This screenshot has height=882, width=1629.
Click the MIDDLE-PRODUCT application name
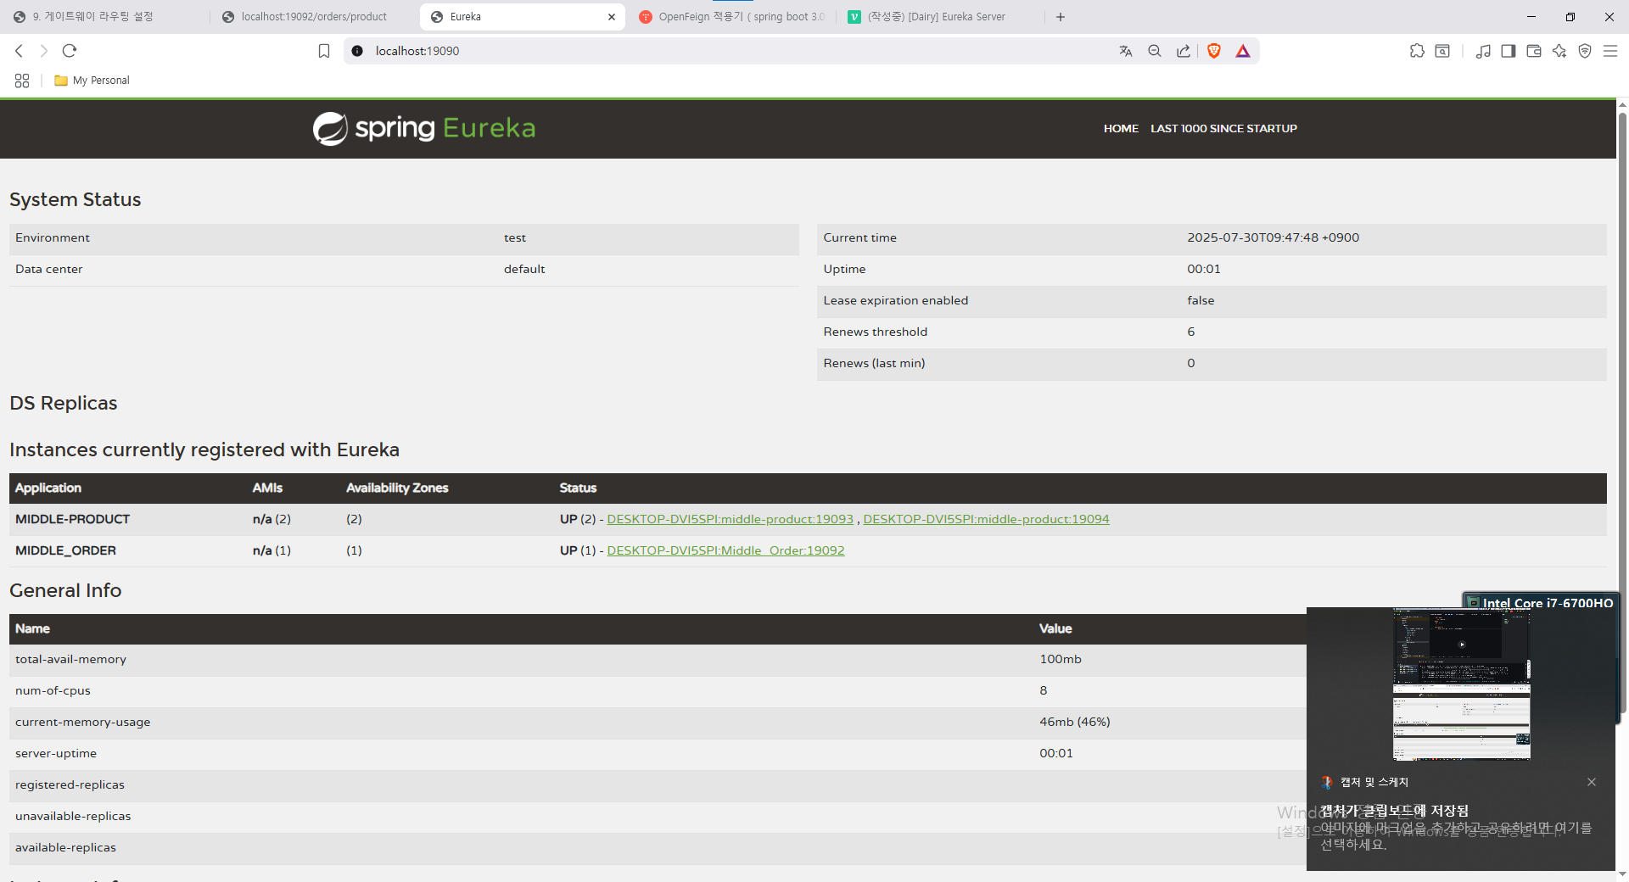(x=72, y=519)
